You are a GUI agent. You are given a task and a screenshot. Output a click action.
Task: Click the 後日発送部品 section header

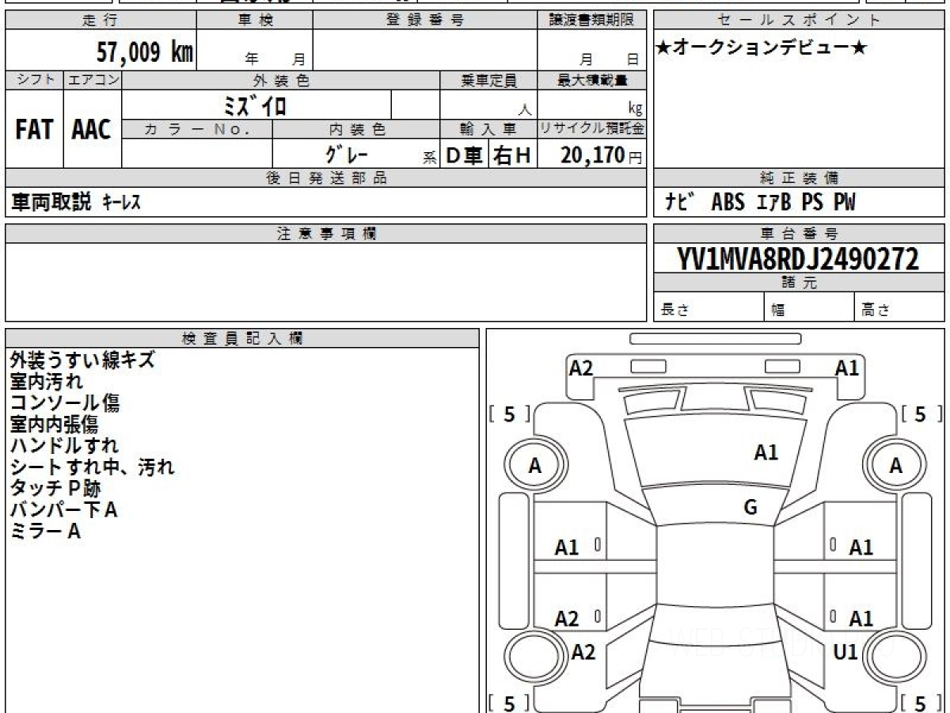[325, 178]
